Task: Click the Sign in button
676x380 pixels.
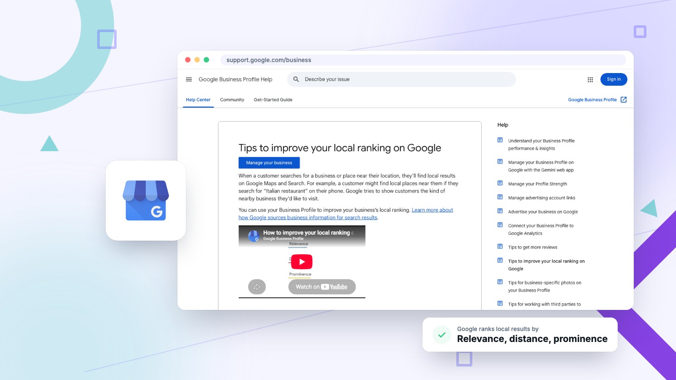Action: coord(614,79)
